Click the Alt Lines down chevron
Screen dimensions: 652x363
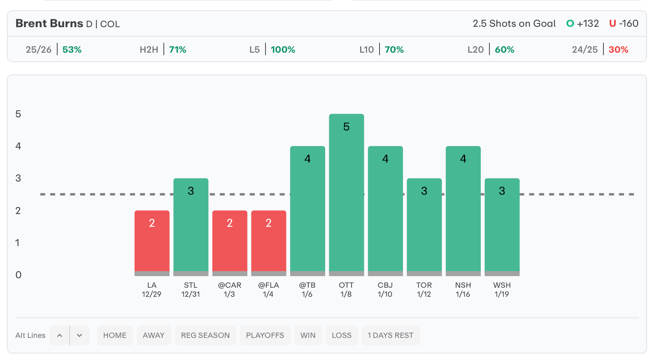click(79, 335)
